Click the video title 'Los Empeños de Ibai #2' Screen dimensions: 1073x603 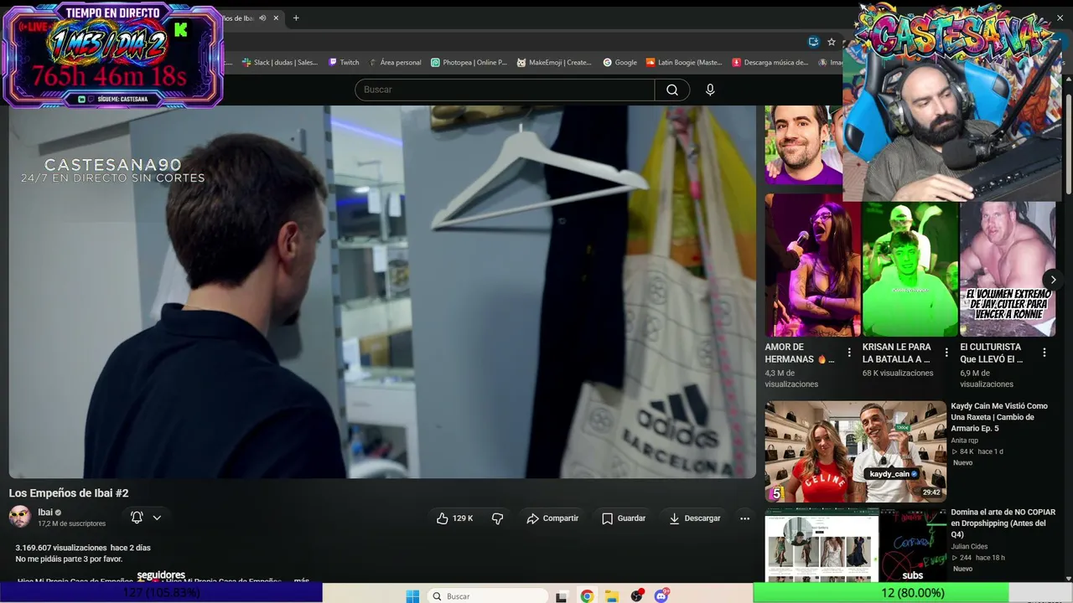click(x=69, y=493)
